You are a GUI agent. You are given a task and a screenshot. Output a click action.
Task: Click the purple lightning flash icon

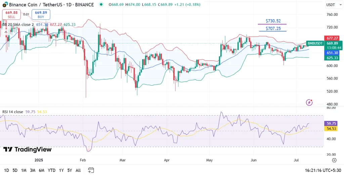click(x=309, y=102)
